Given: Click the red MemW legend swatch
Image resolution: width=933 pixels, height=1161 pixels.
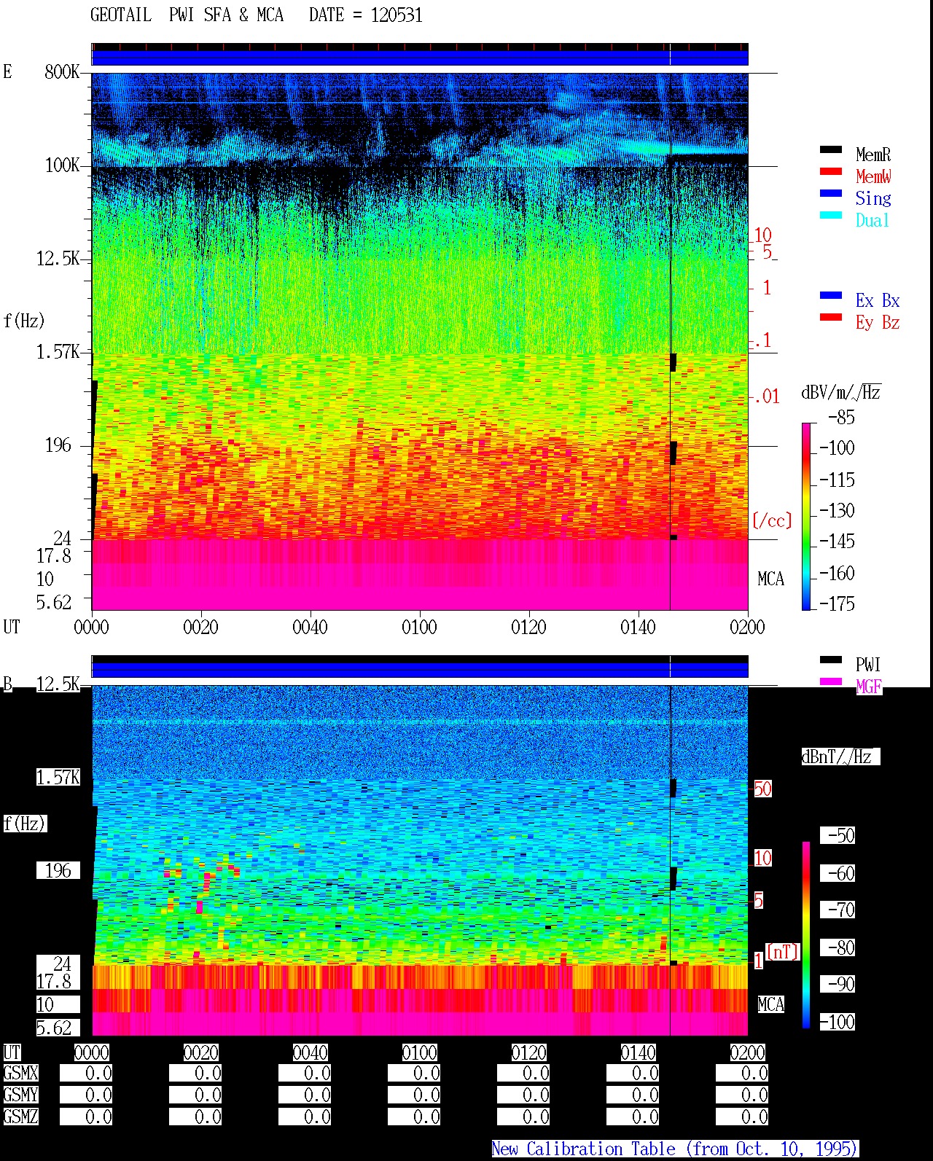Looking at the screenshot, I should coord(831,171).
